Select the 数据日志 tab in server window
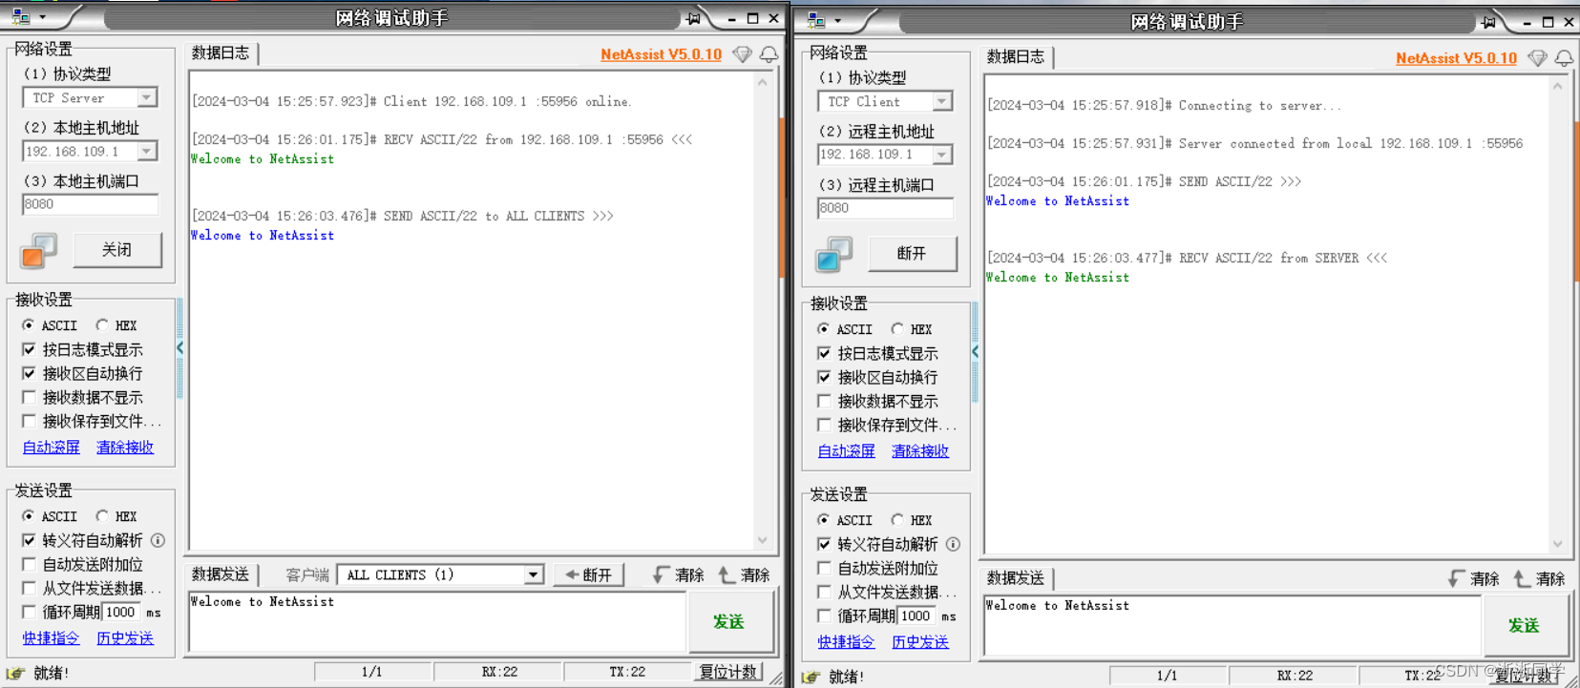Image resolution: width=1580 pixels, height=688 pixels. 221,53
